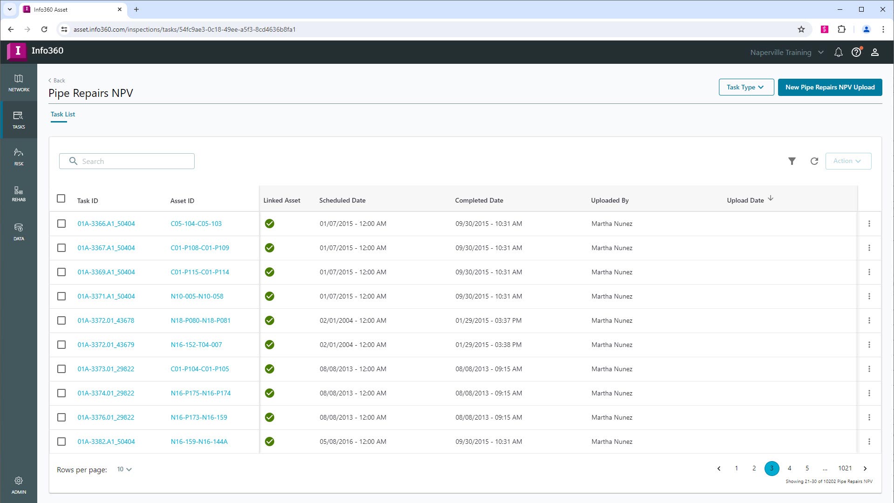The height and width of the screenshot is (503, 894).
Task: Click into the Search field
Action: coord(135,162)
